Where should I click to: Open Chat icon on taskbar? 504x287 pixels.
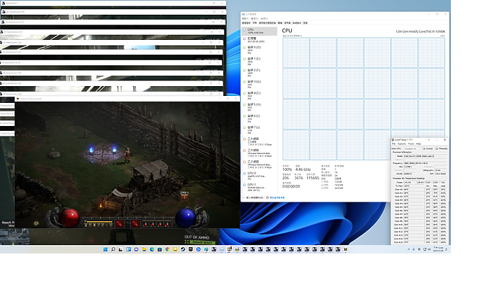pyautogui.click(x=136, y=249)
